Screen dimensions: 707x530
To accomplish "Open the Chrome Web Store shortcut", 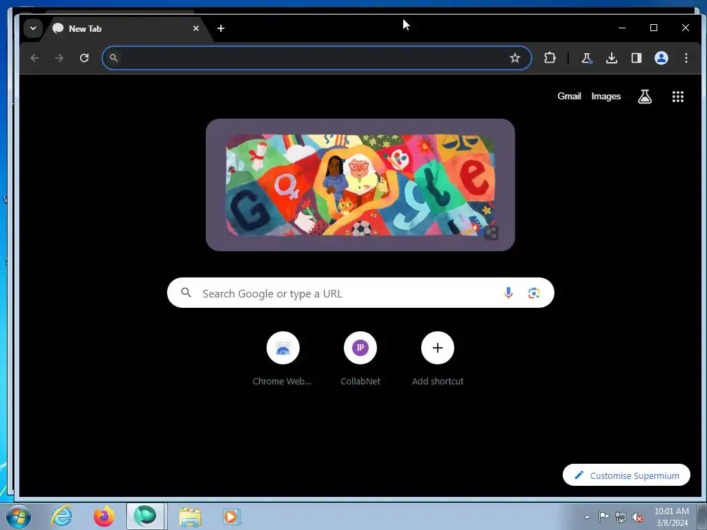I will (x=282, y=359).
